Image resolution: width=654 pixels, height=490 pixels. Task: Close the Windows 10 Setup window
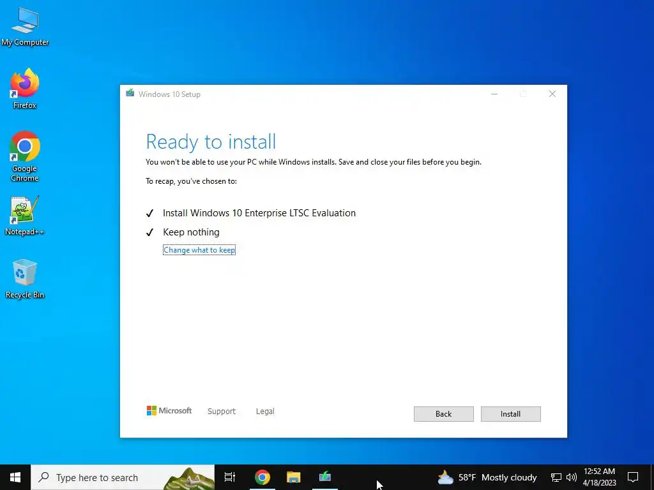(x=552, y=94)
